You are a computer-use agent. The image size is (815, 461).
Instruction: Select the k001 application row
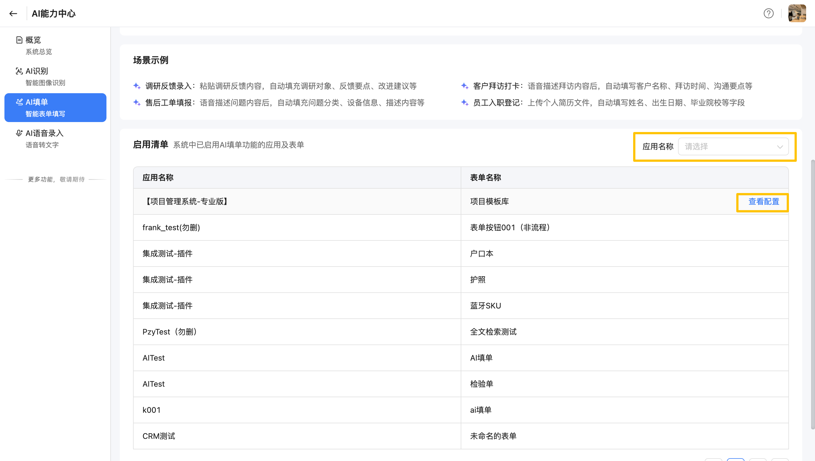(x=151, y=410)
